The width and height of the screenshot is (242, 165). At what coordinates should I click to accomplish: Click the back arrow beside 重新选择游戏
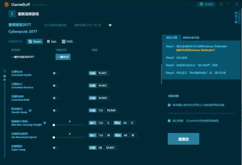click(x=12, y=14)
